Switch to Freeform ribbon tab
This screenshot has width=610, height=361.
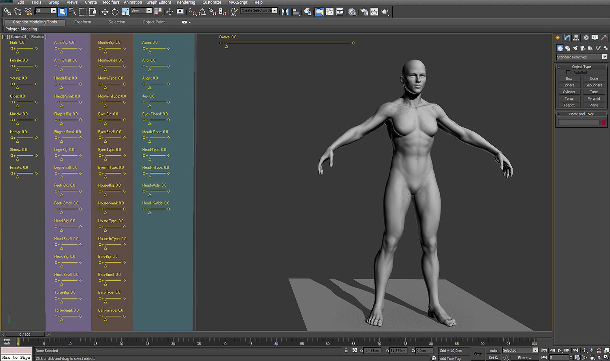[83, 22]
